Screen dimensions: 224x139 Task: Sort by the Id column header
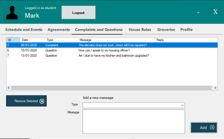[13, 40]
